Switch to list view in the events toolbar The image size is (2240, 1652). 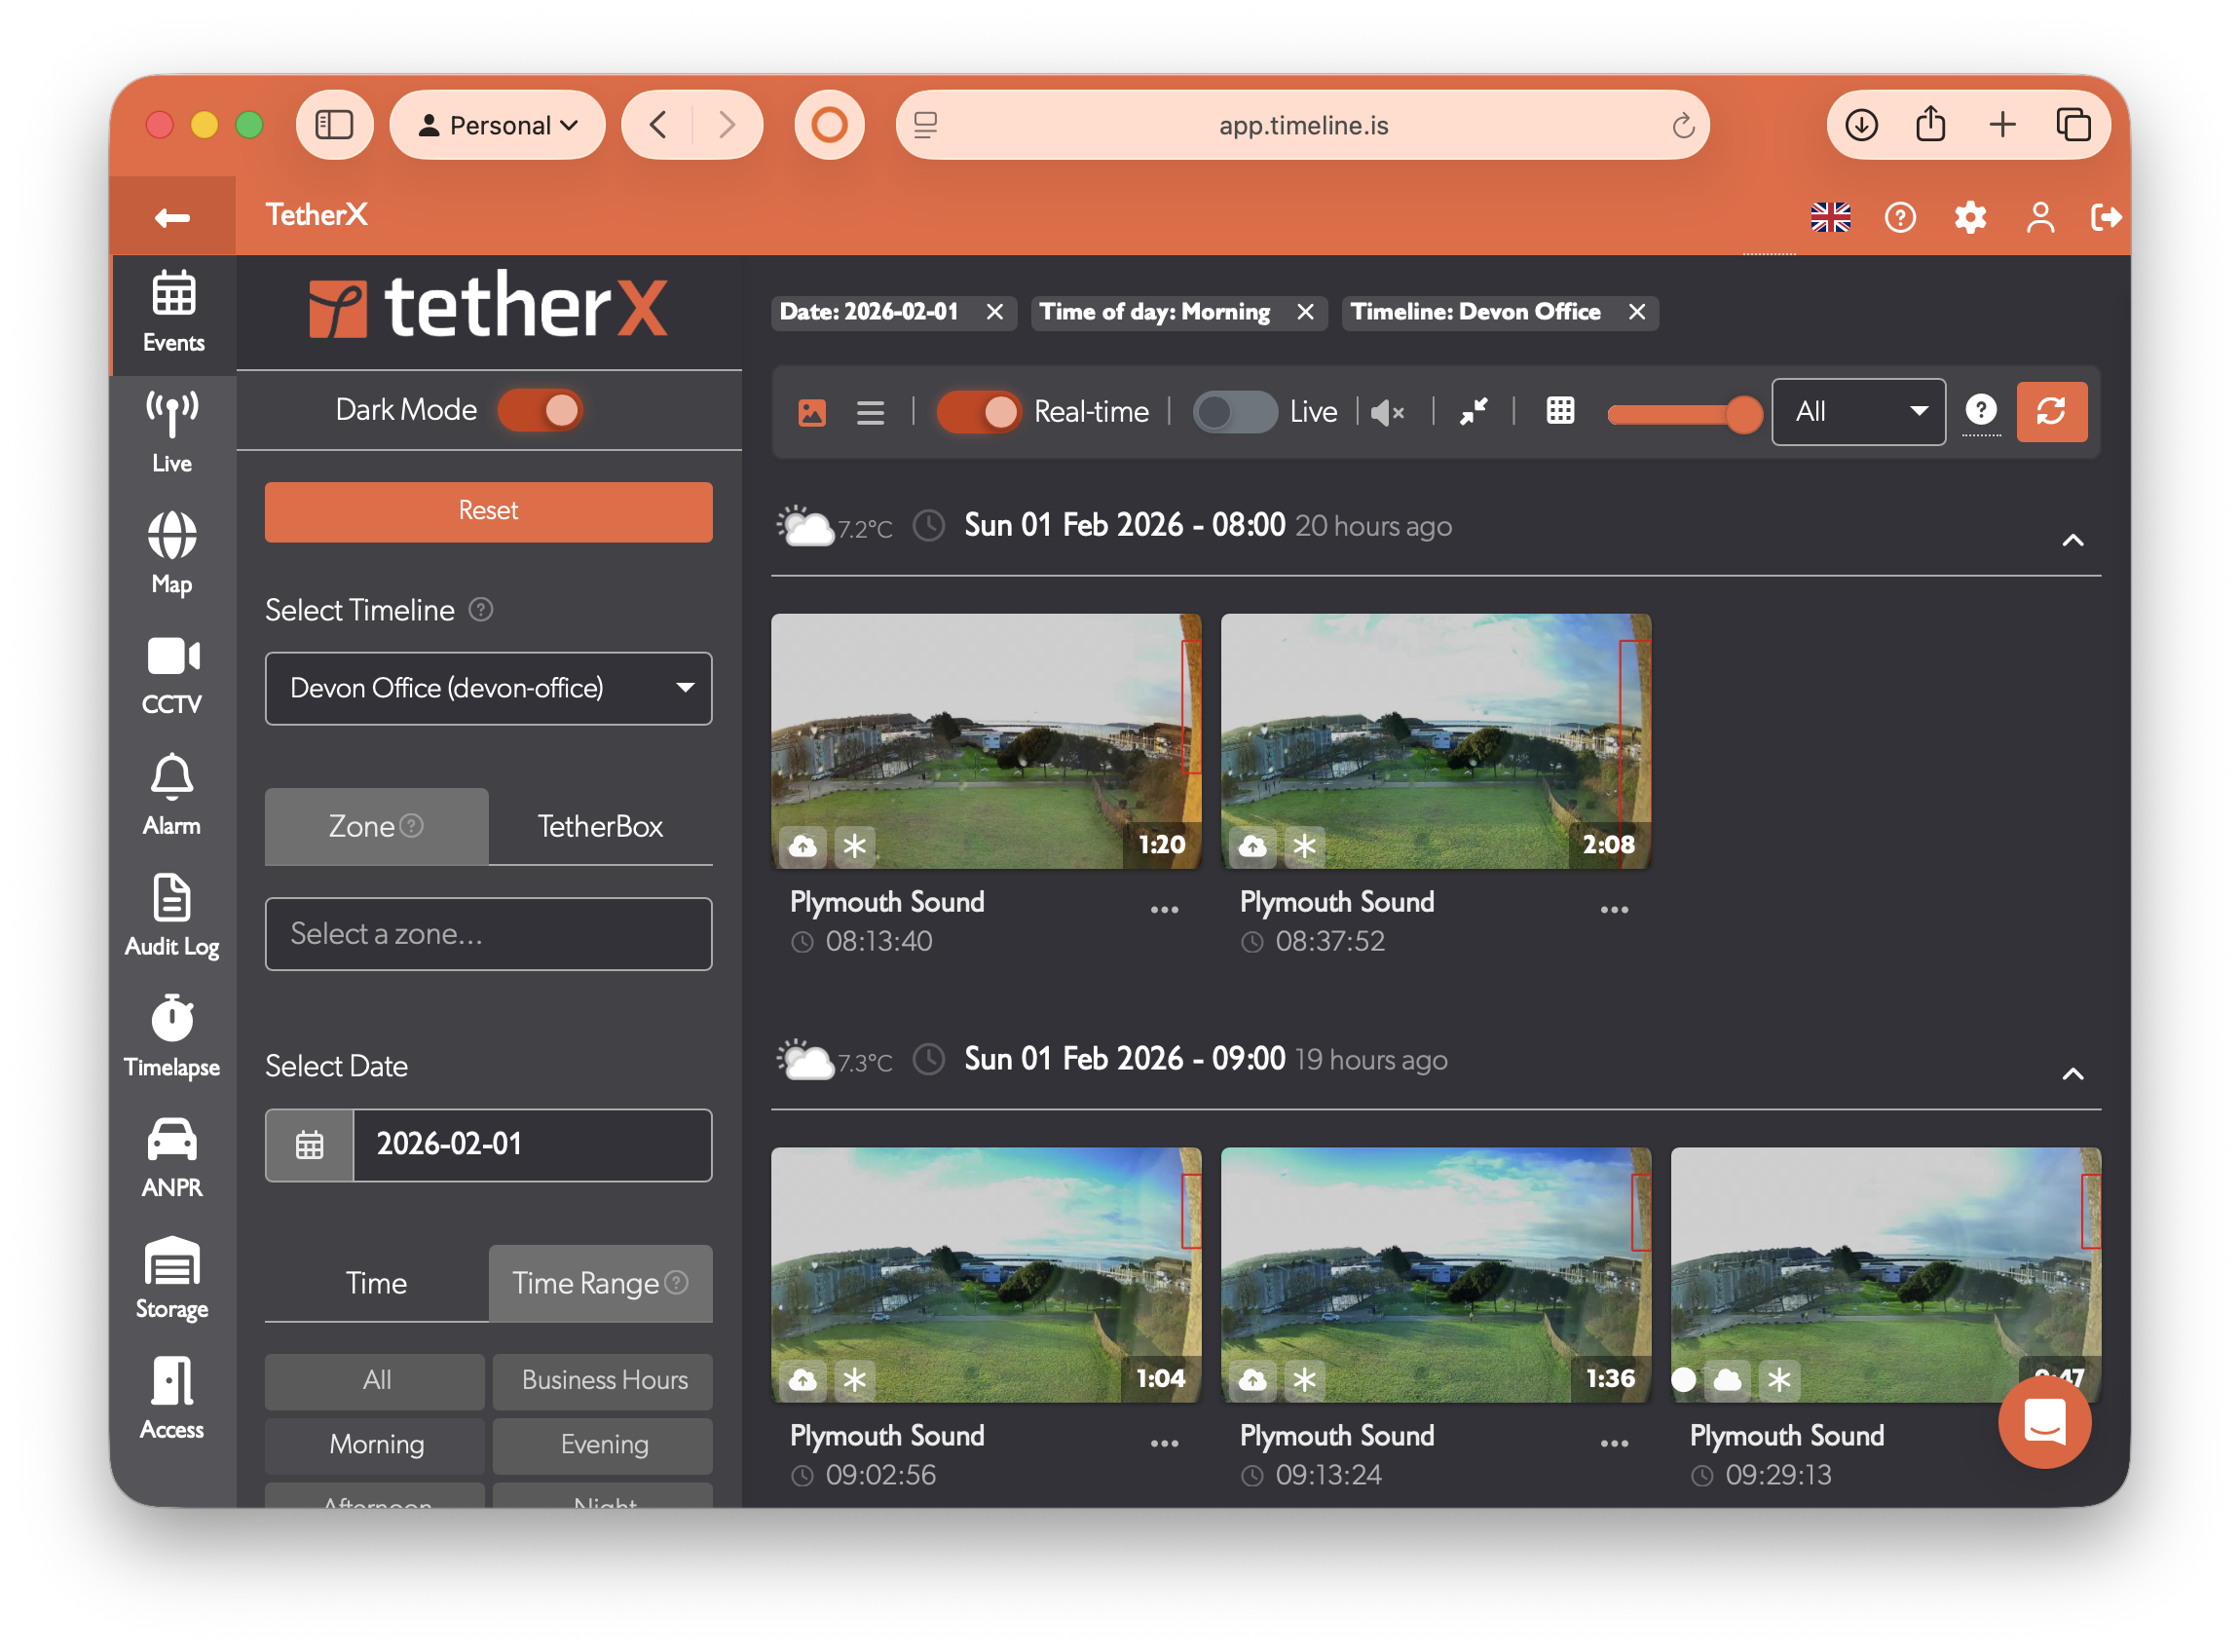870,412
